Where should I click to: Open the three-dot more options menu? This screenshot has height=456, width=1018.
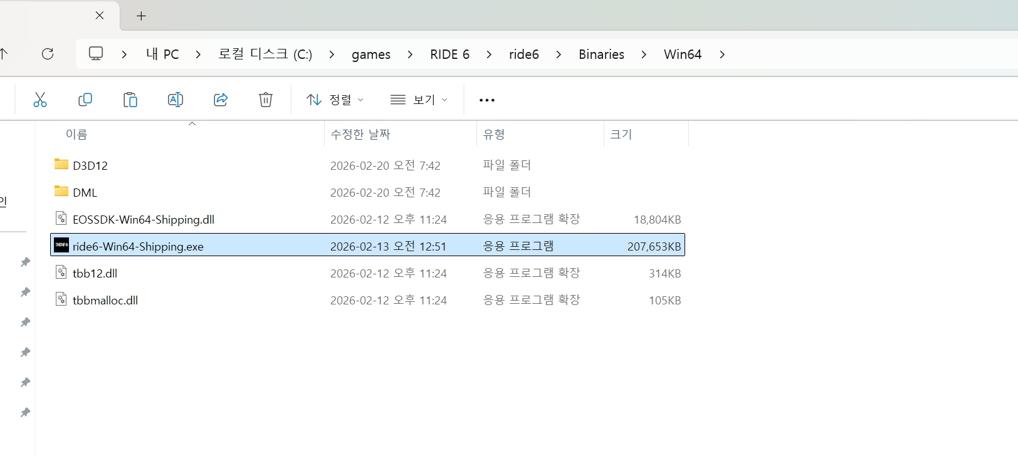click(x=487, y=100)
